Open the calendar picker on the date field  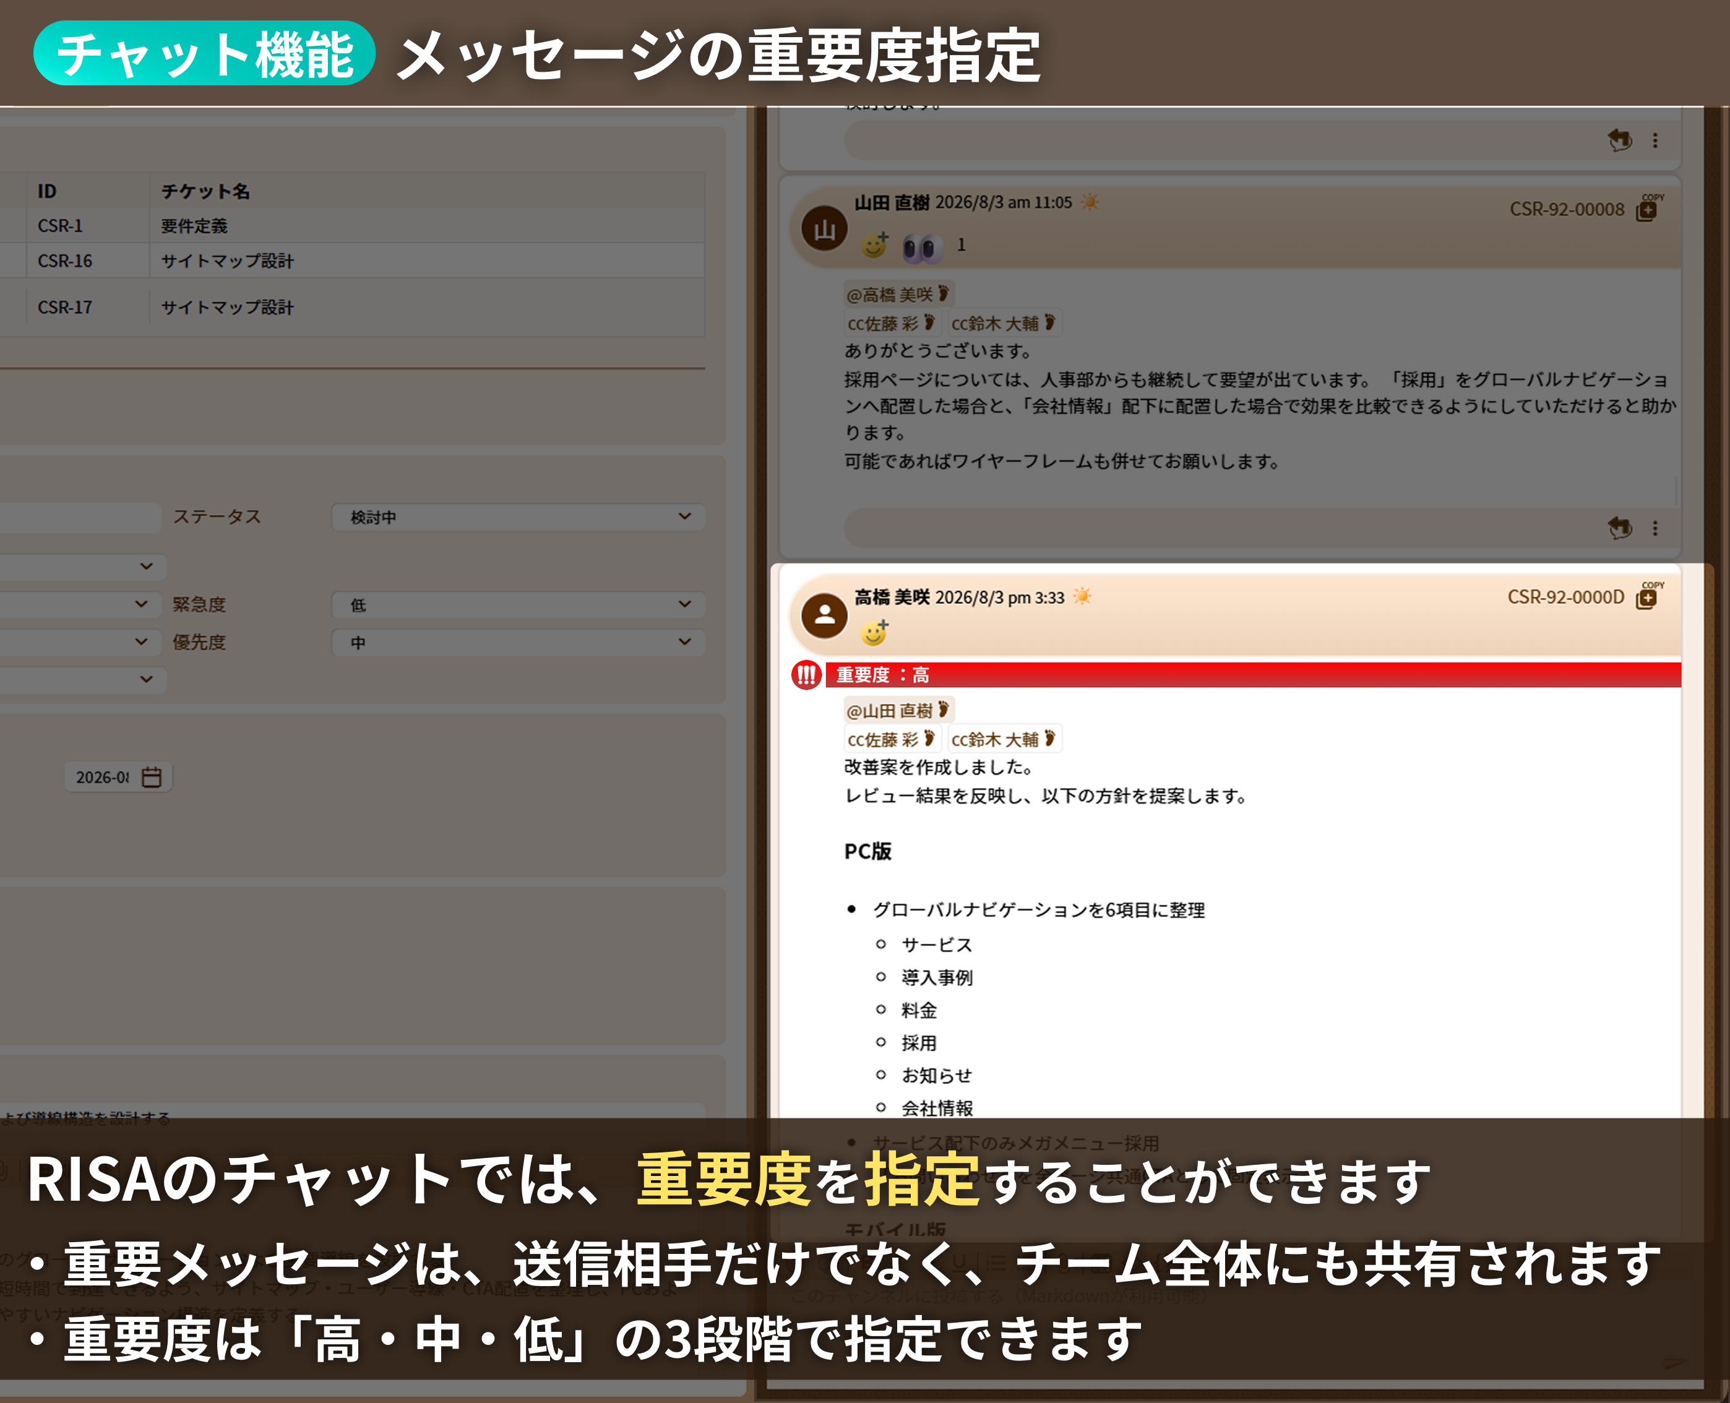pyautogui.click(x=151, y=777)
